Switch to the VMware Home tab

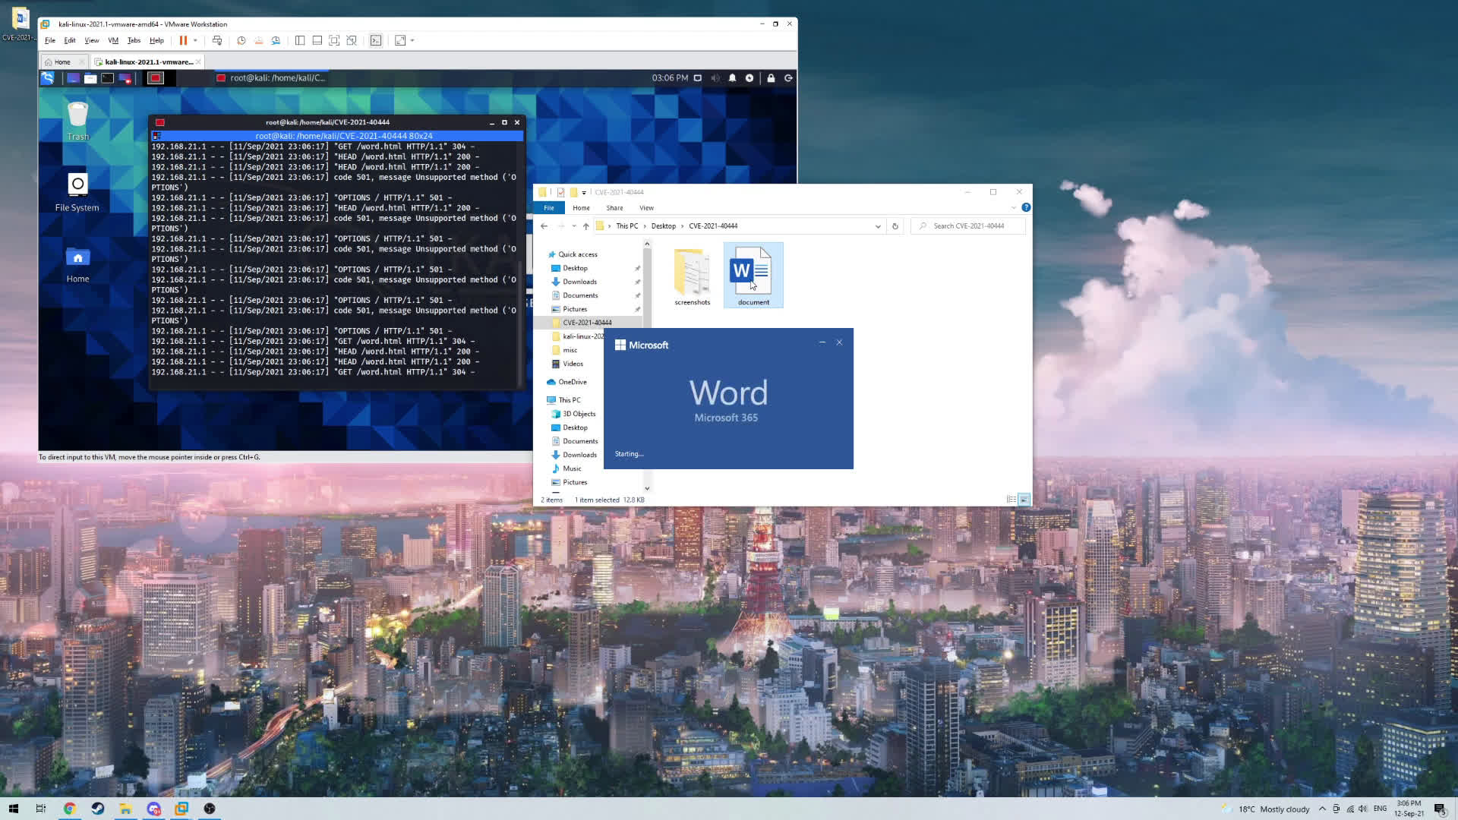tap(62, 62)
